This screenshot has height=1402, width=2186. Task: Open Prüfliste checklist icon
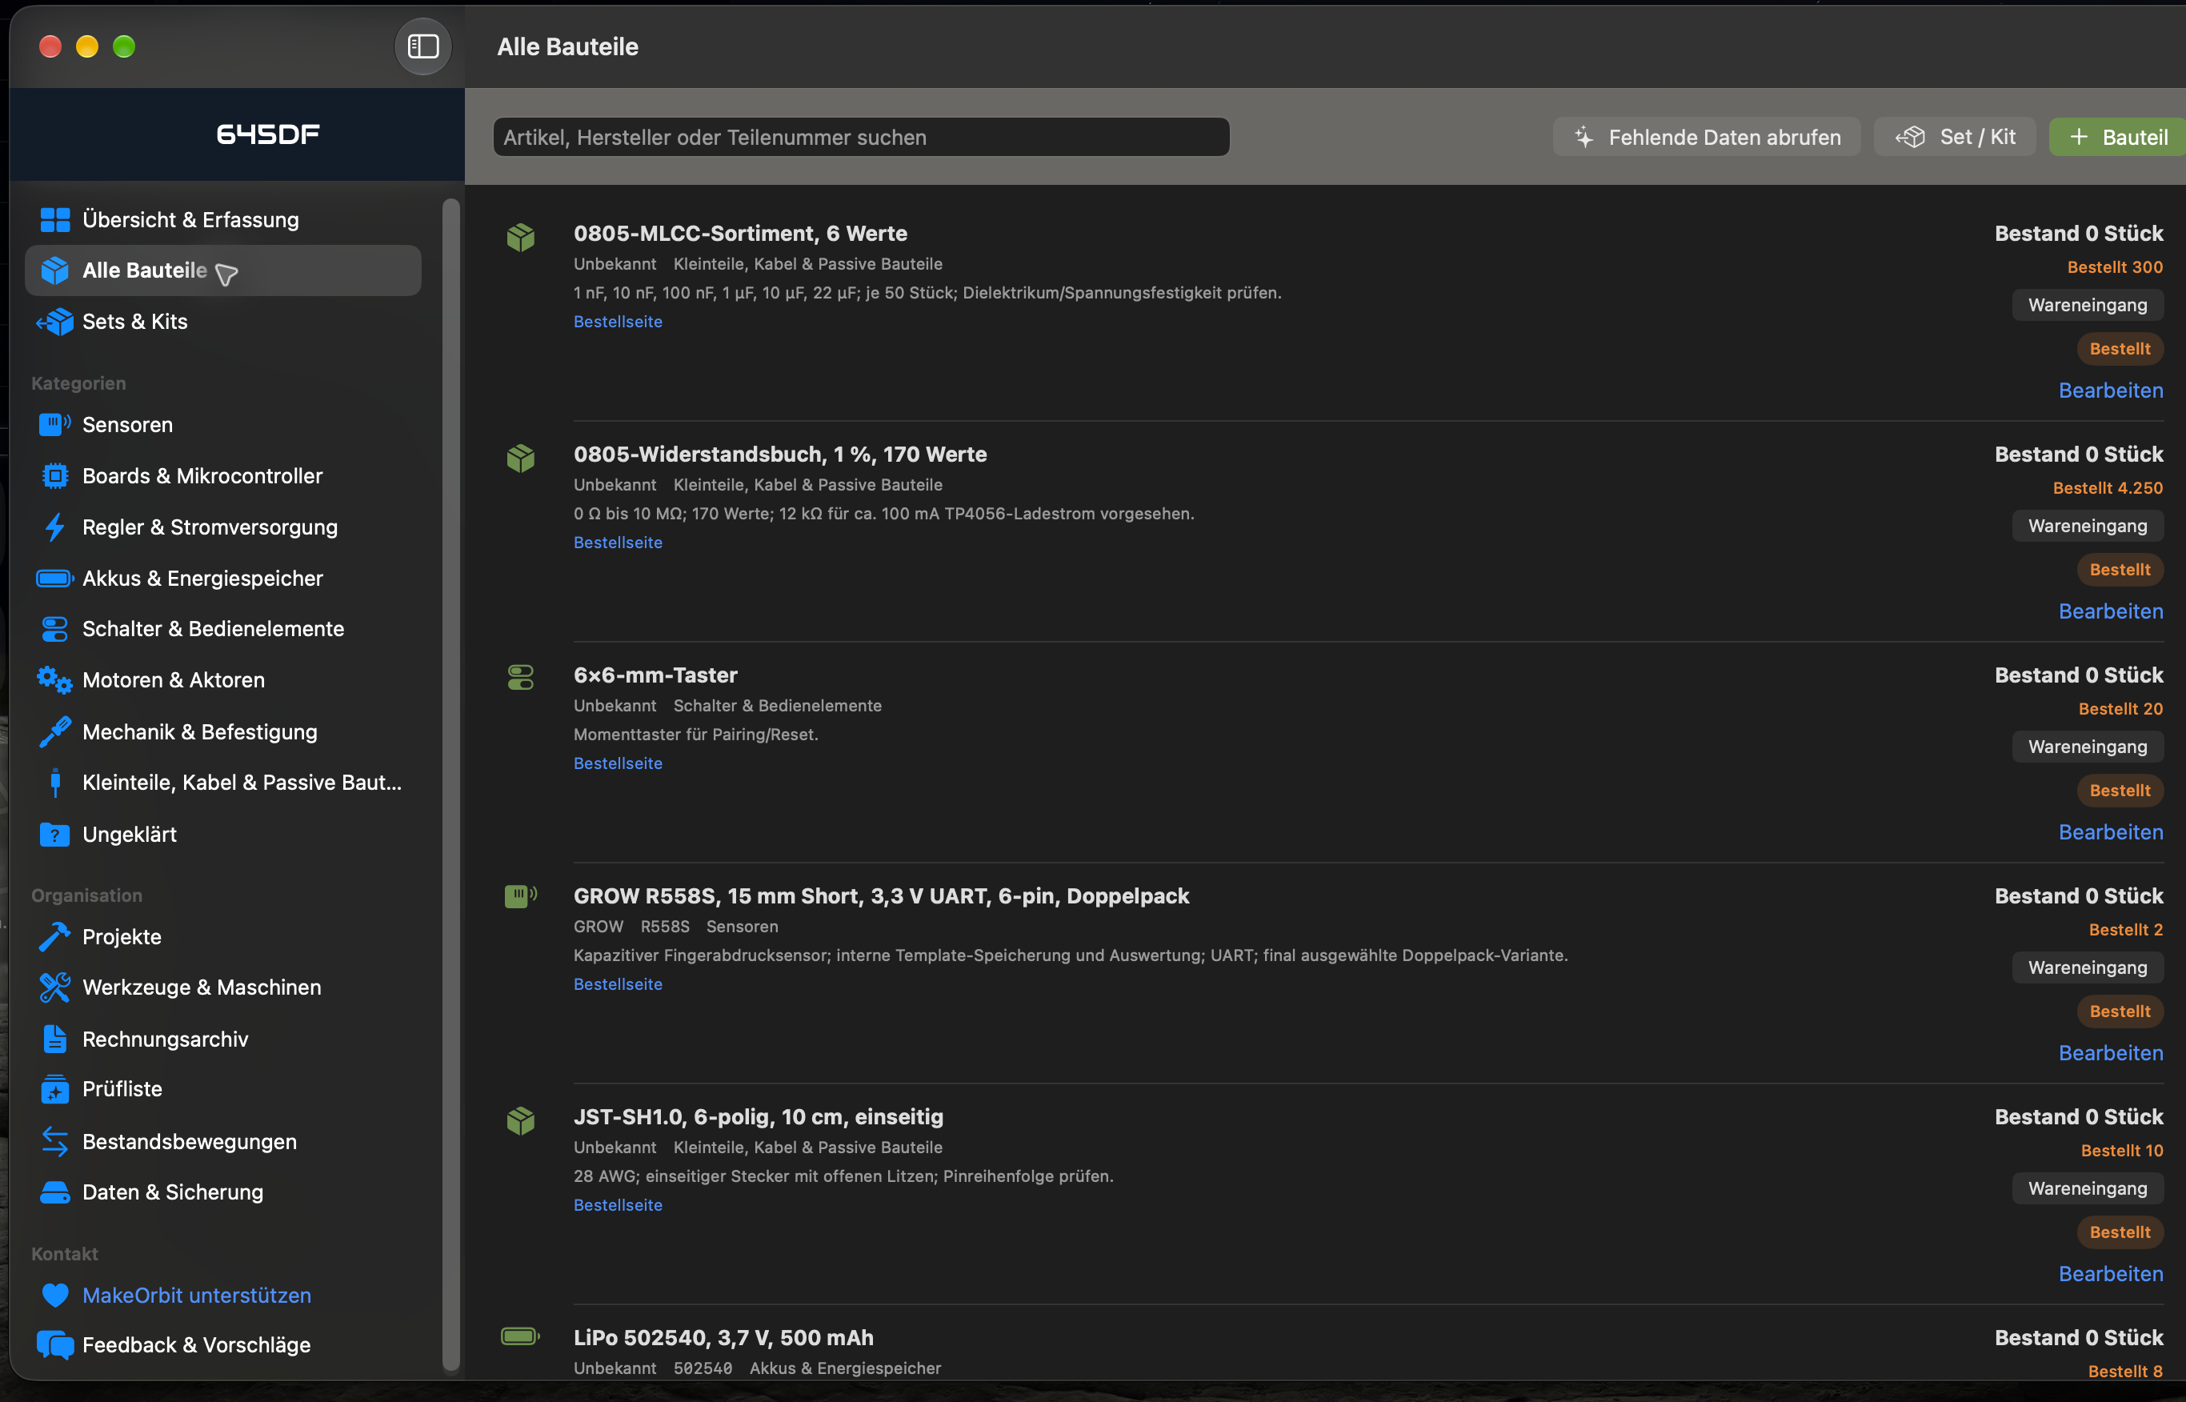point(54,1089)
